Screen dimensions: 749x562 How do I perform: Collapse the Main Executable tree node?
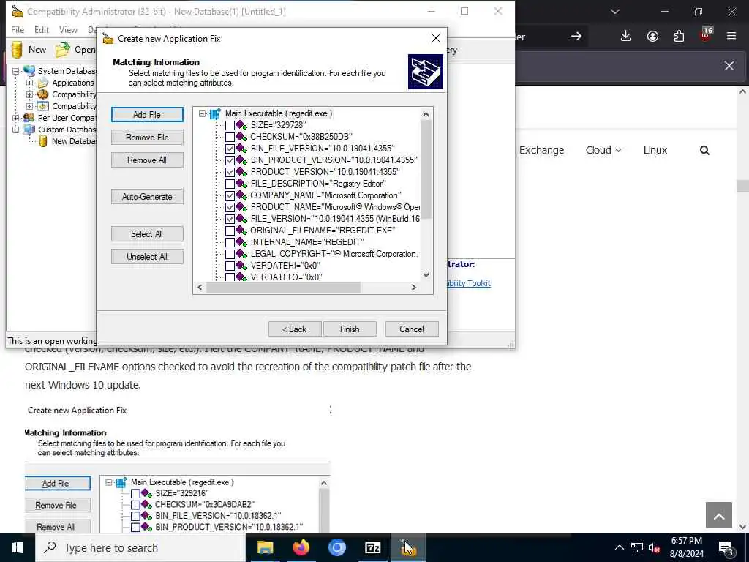(202, 113)
